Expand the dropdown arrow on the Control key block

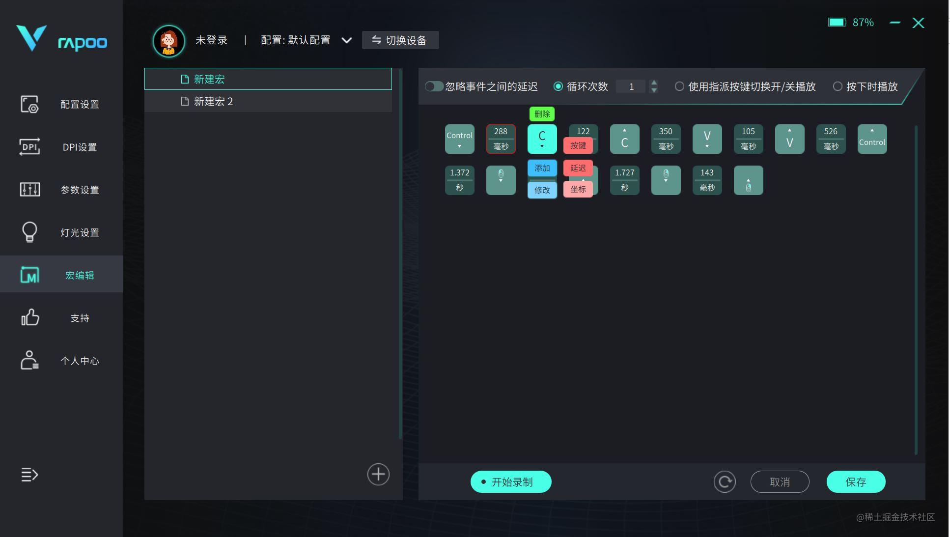coord(459,146)
